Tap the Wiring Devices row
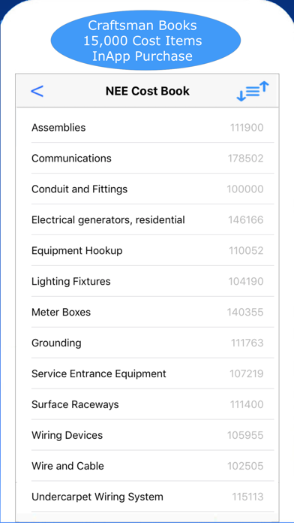 pyautogui.click(x=147, y=435)
